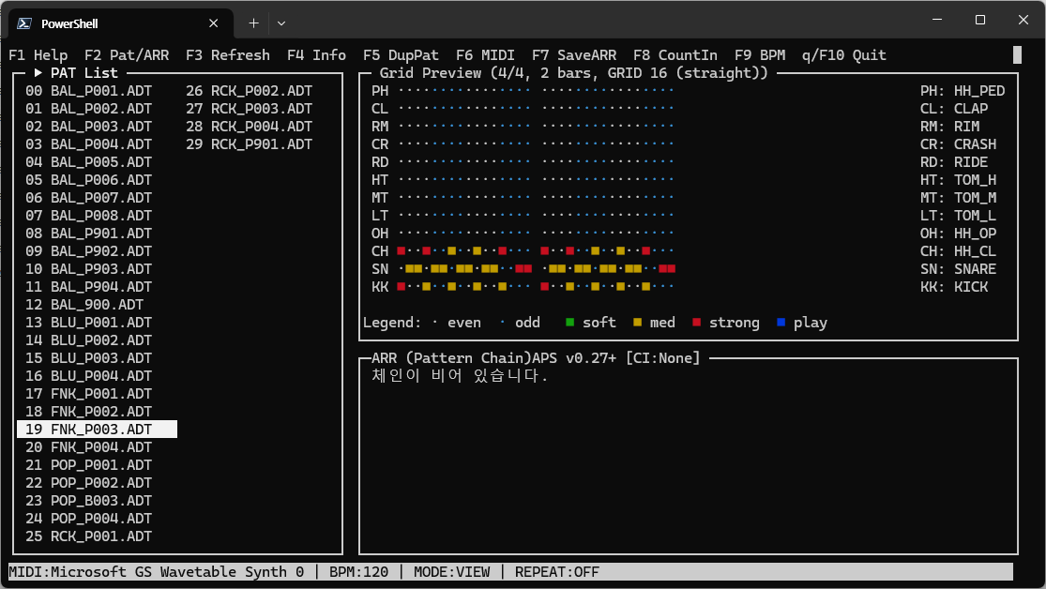Click the yellow med legend square

coord(638,323)
